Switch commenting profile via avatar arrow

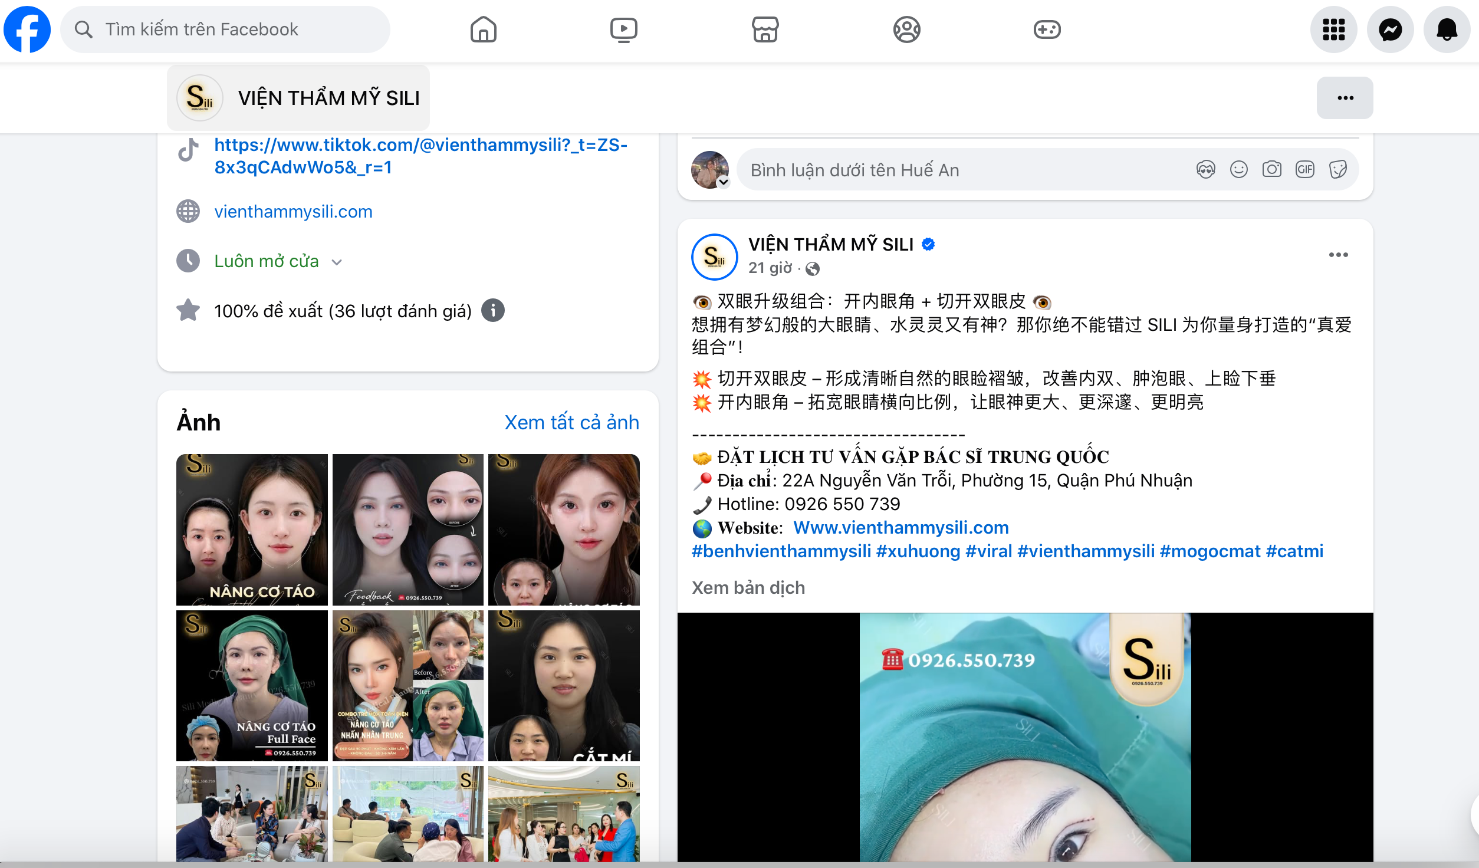pyautogui.click(x=723, y=182)
